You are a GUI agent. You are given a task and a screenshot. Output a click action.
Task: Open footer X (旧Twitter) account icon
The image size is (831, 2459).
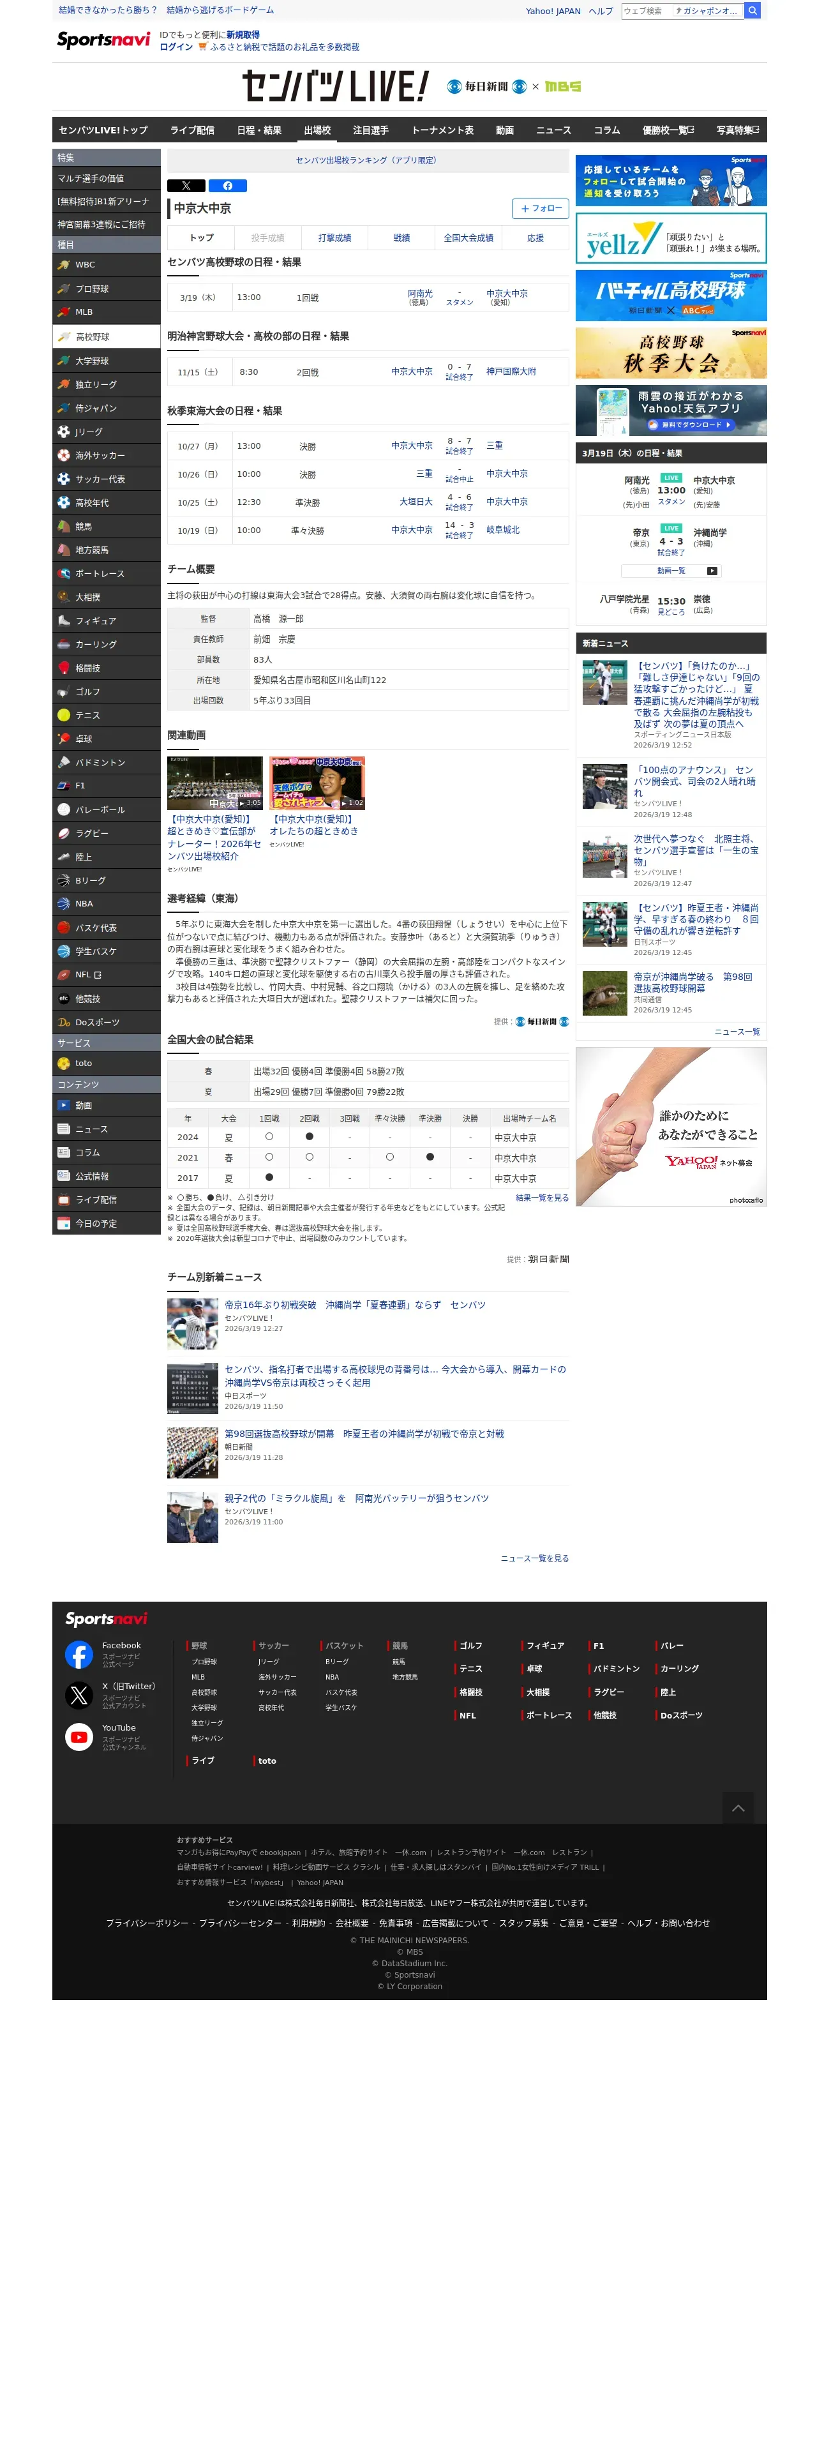79,1696
